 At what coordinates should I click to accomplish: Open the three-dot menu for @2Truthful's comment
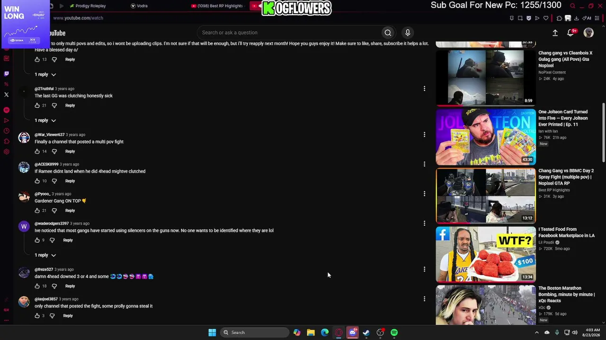point(424,89)
